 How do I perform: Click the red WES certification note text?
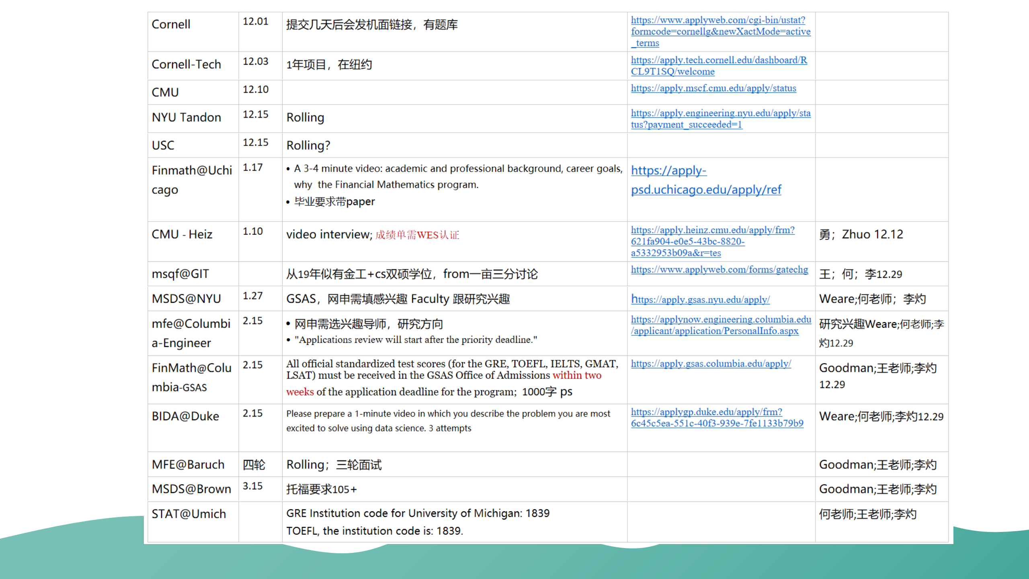tap(417, 235)
